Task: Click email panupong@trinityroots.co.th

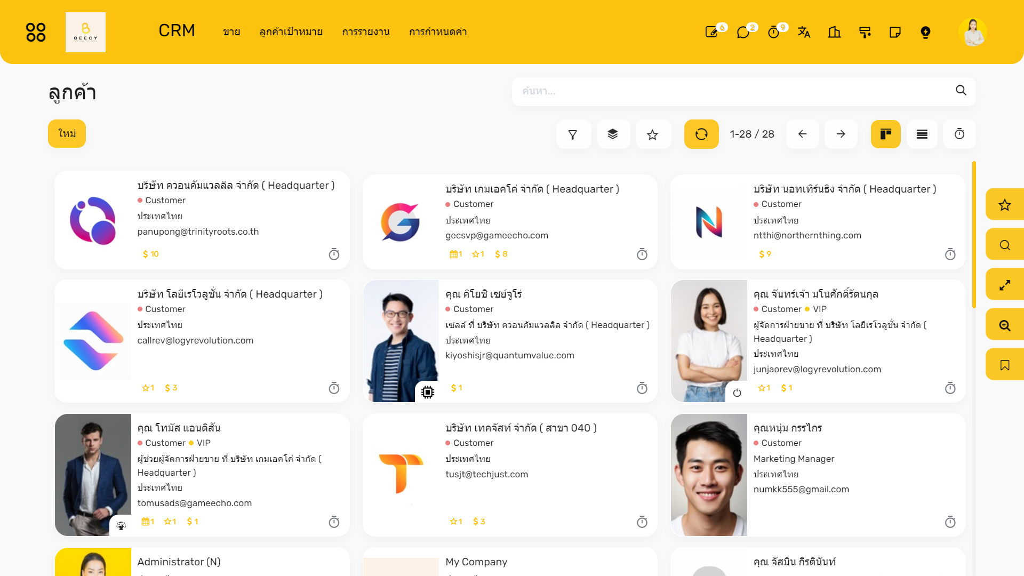Action: 198,231
